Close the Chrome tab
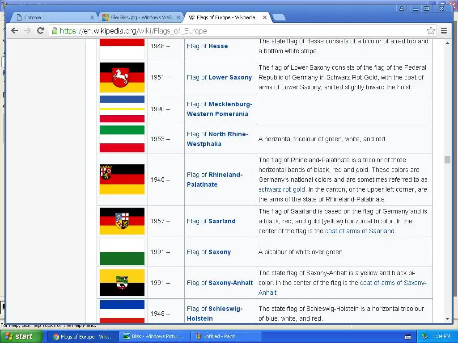The width and height of the screenshot is (458, 343). point(92,17)
